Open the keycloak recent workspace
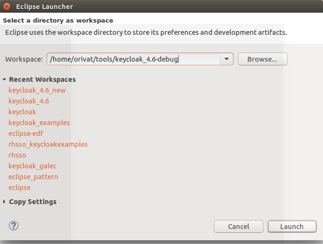 pyautogui.click(x=22, y=112)
